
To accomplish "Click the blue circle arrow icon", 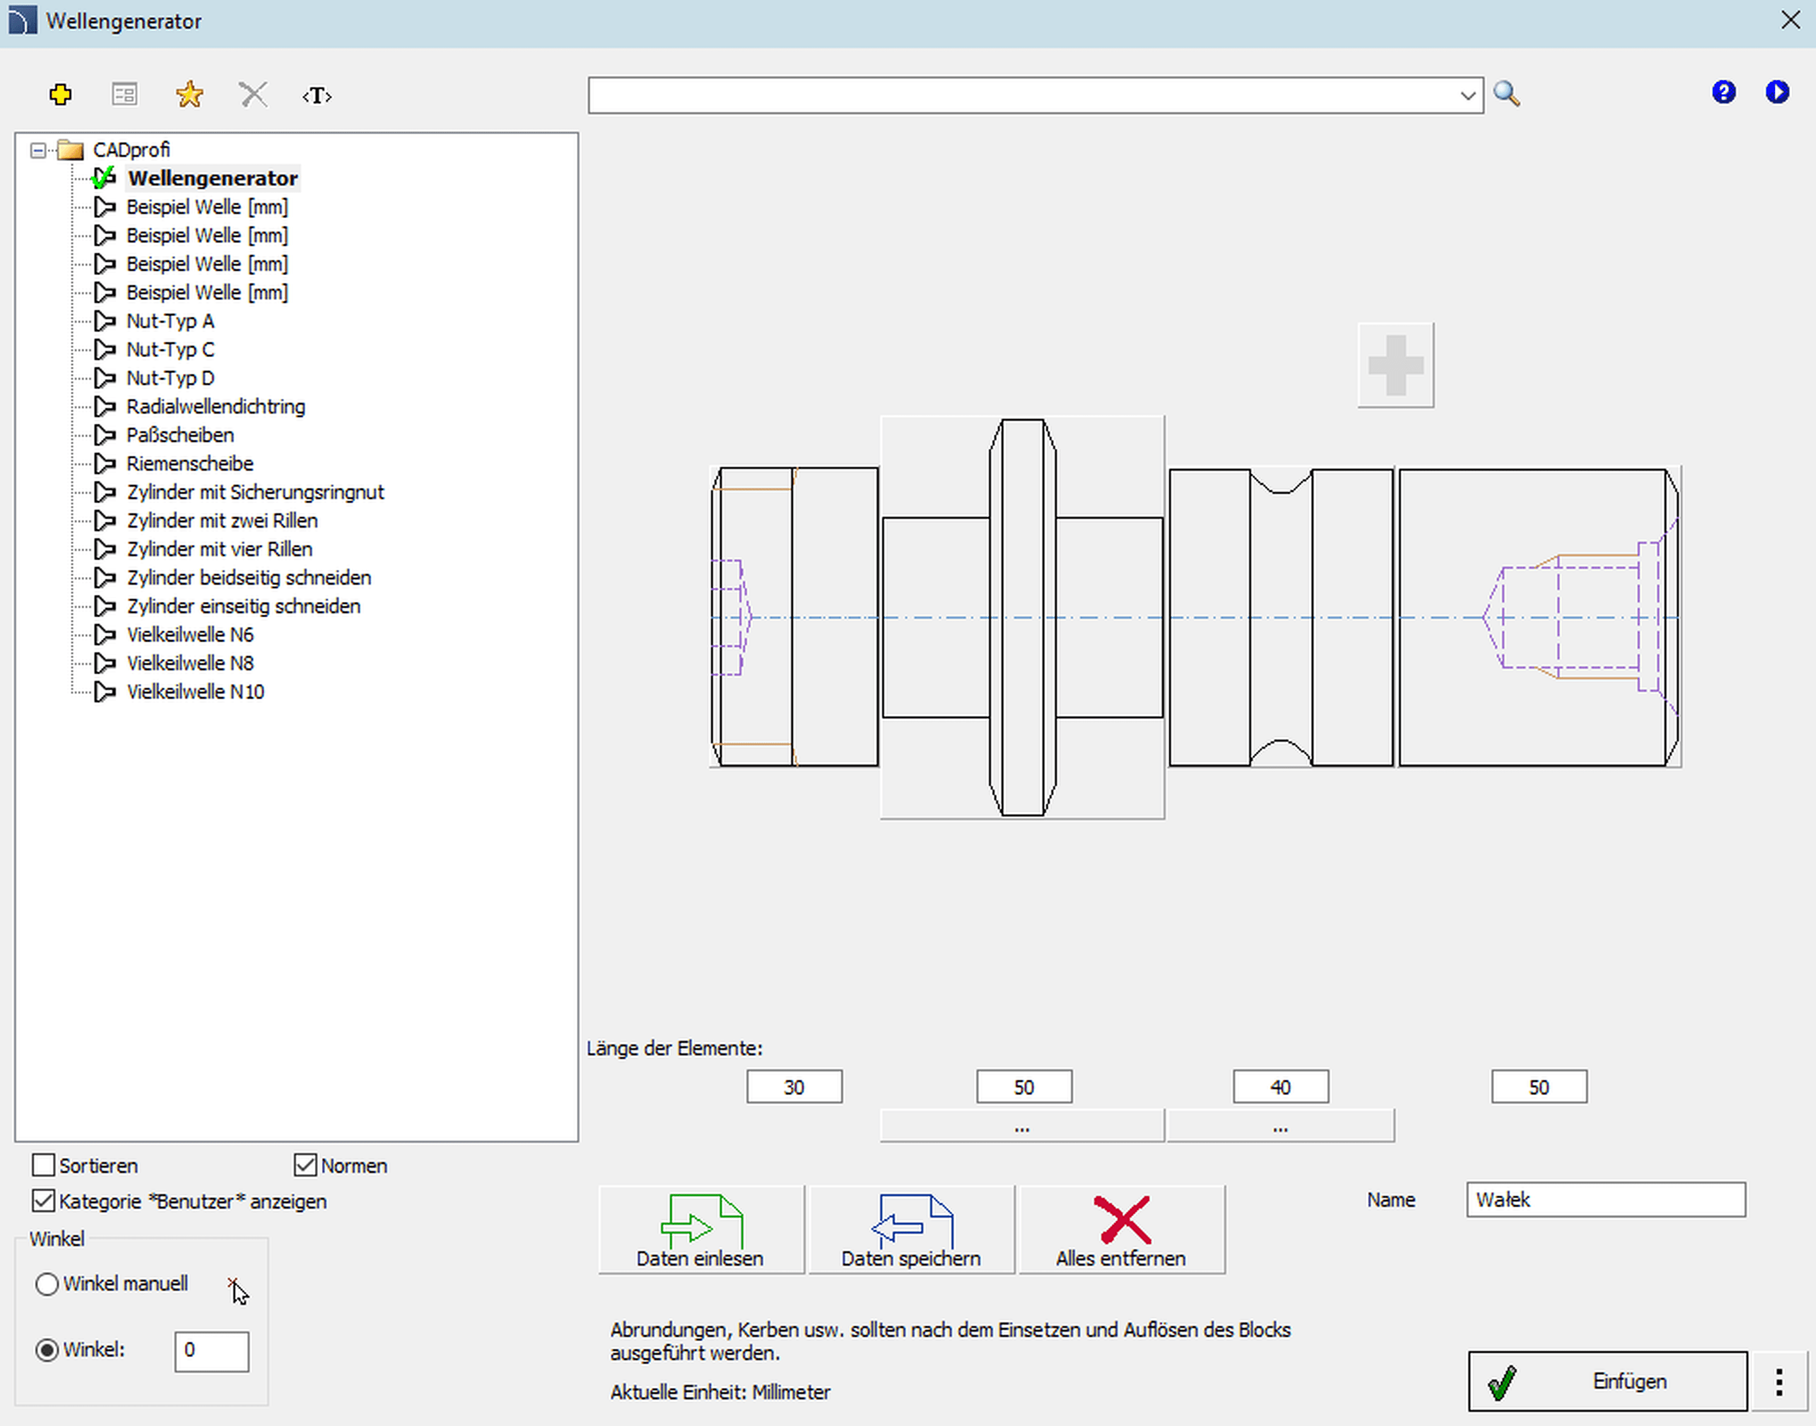I will tap(1777, 92).
